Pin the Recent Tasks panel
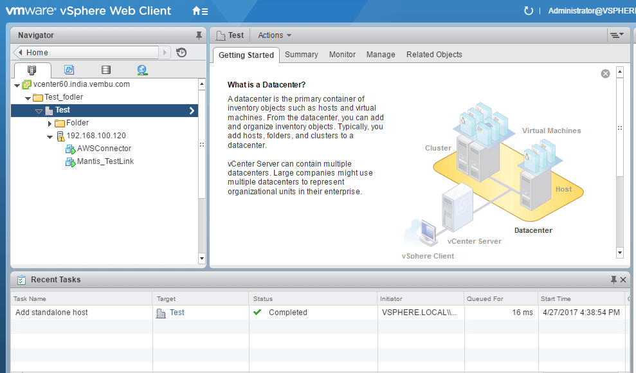Screen dimensions: 636x373 [613, 280]
